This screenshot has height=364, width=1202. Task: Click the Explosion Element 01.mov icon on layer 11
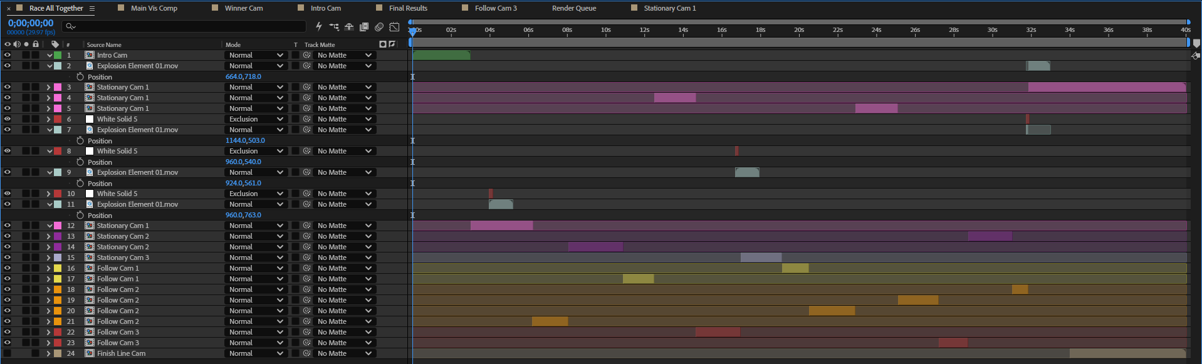(90, 204)
